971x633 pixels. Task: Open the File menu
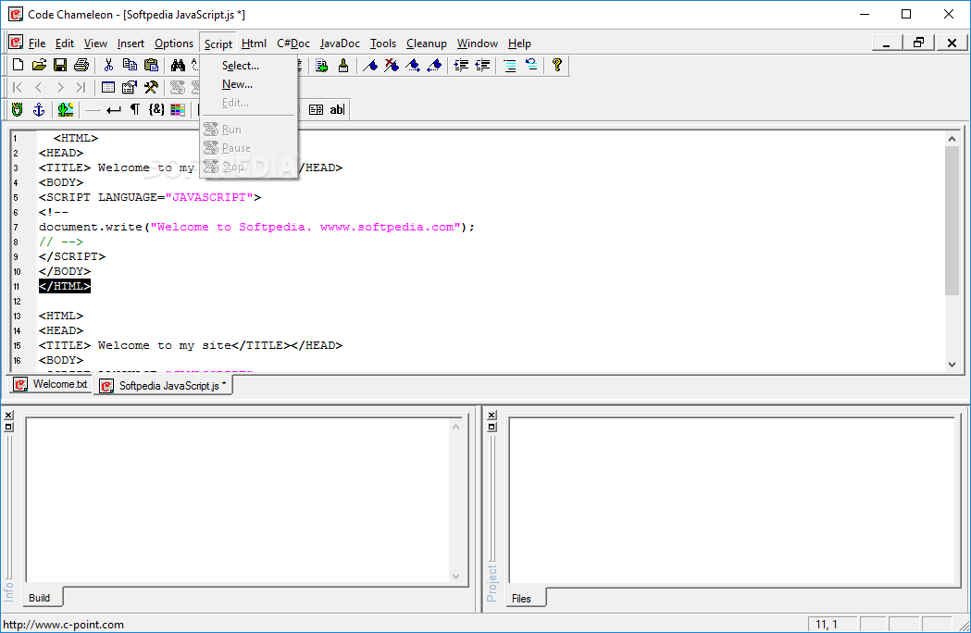(x=36, y=43)
